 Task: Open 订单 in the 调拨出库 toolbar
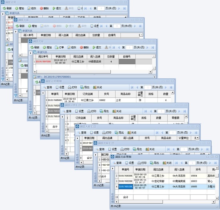[59, 48]
